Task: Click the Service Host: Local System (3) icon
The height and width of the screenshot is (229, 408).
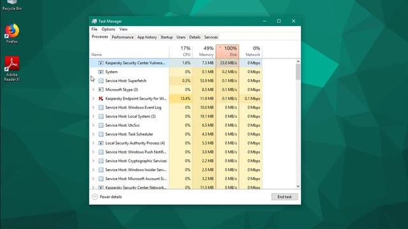Action: (x=101, y=116)
